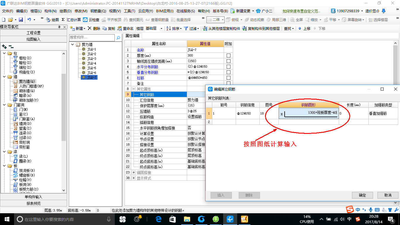Click the 广小二 assistant button
The height and width of the screenshot is (225, 400).
pyautogui.click(x=264, y=11)
